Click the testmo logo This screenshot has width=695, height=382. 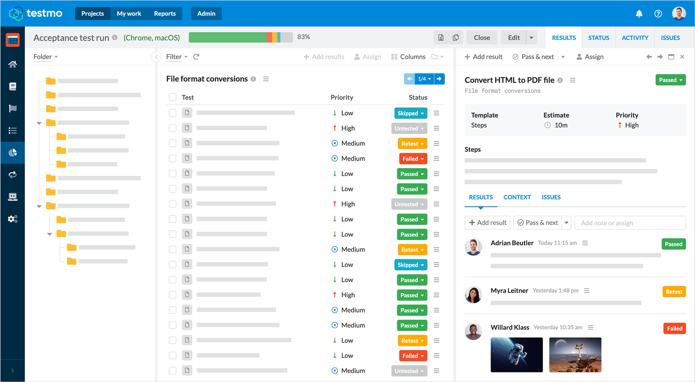(x=36, y=13)
